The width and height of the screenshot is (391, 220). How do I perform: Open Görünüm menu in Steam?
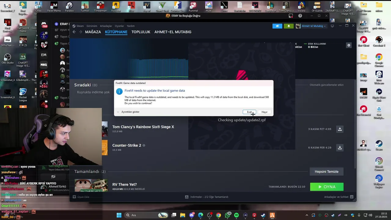tap(92, 26)
